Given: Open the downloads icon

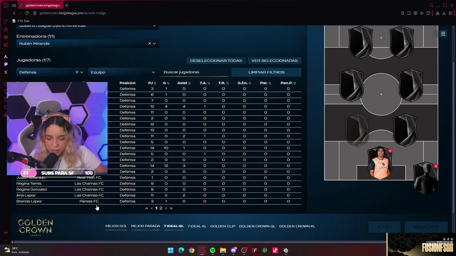Looking at the screenshot, I should coord(444,13).
